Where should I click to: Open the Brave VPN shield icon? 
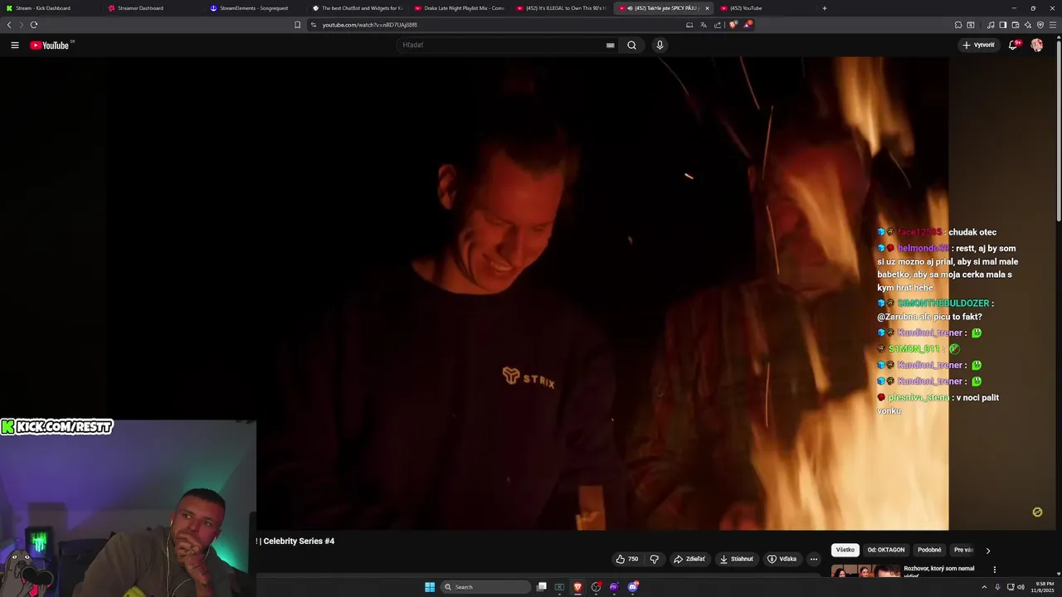point(1040,25)
